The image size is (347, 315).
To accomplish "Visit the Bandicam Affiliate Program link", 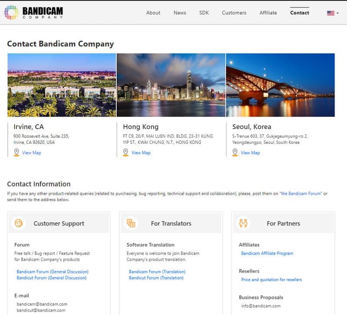I will [x=267, y=253].
